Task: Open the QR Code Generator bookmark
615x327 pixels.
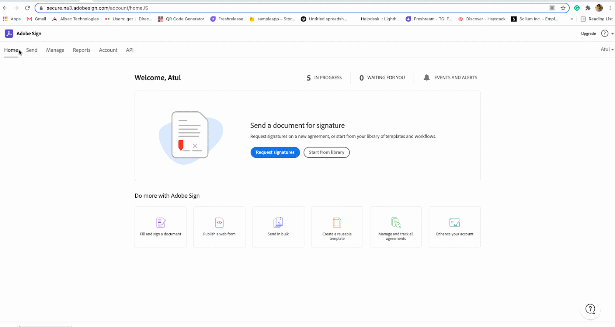Action: [x=181, y=19]
